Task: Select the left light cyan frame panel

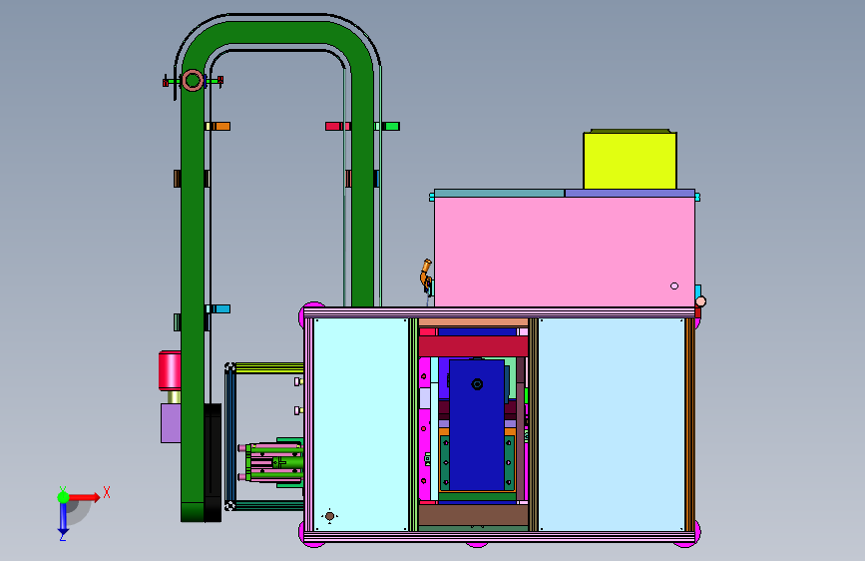Action: tap(361, 424)
